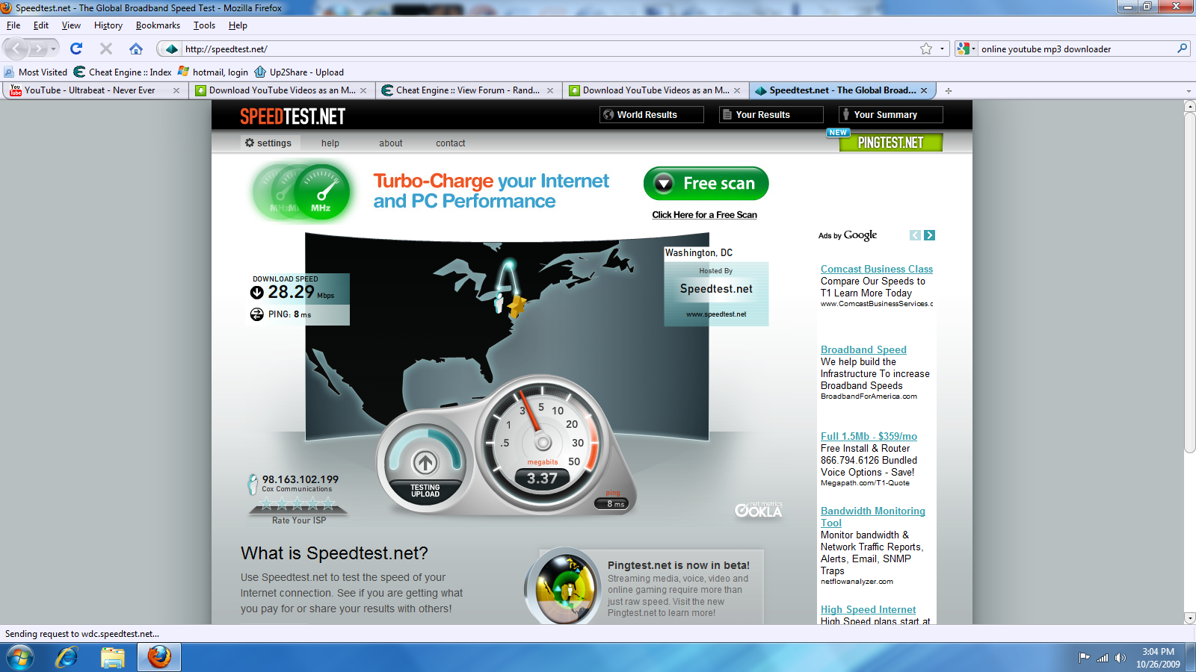The width and height of the screenshot is (1196, 672).
Task: Open the back/forward history dropdown
Action: point(53,49)
